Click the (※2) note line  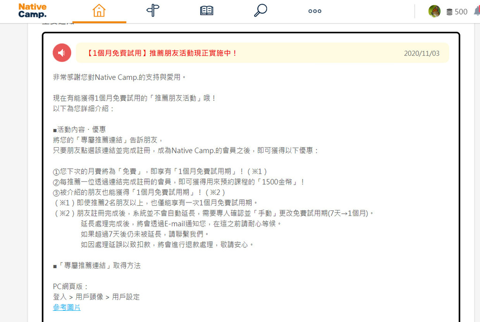(214, 213)
